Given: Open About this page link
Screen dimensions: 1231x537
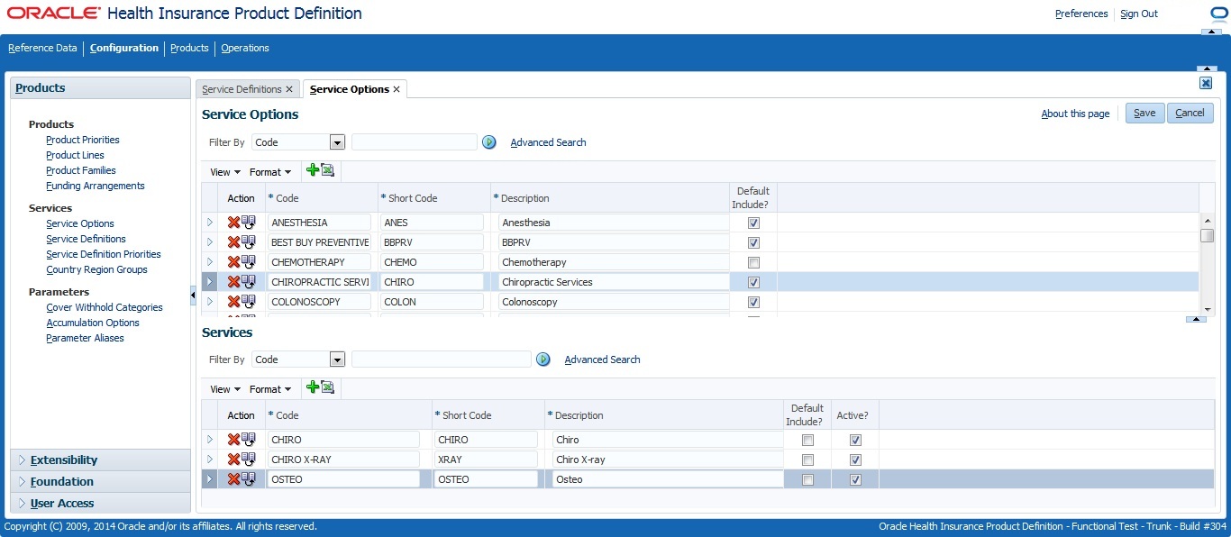Looking at the screenshot, I should [1075, 114].
